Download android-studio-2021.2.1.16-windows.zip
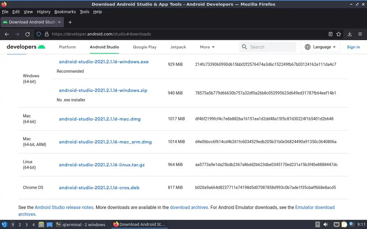Screen dimensions: 367x229 103,90
